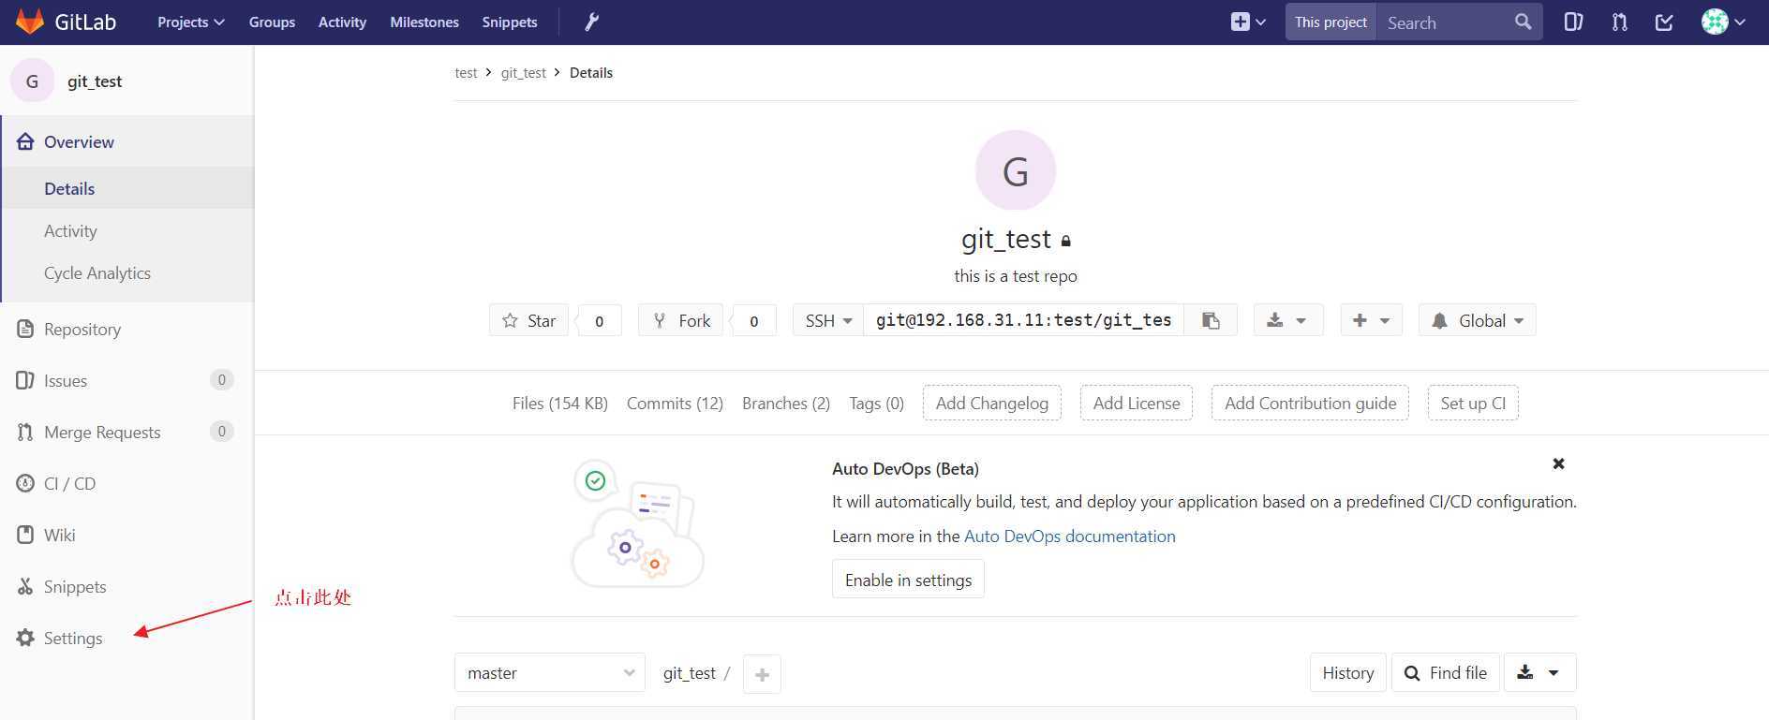The height and width of the screenshot is (720, 1769).
Task: Open the Branches (2) link
Action: pos(786,404)
